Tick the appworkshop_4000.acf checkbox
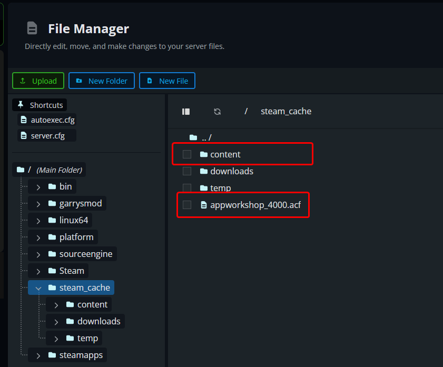Screen dimensions: 443x367 click(x=187, y=205)
